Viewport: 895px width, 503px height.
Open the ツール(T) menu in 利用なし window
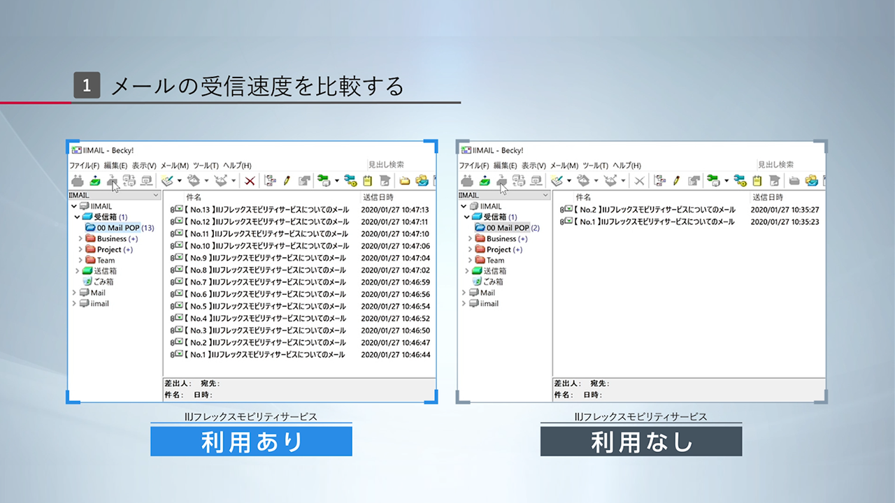(596, 166)
